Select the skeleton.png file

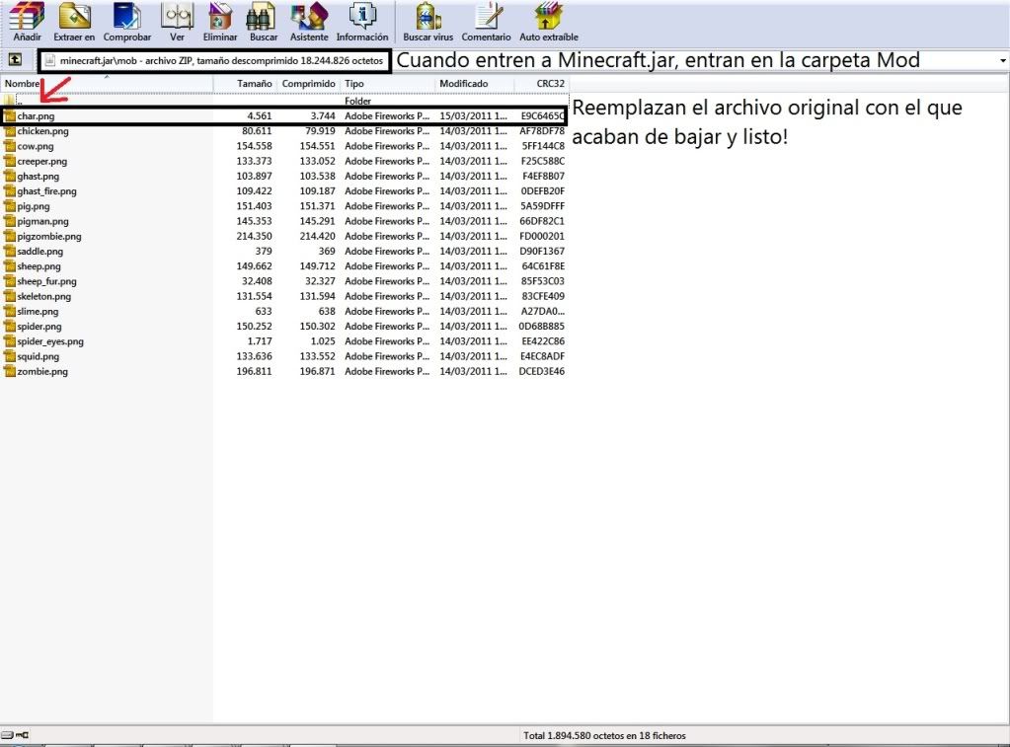click(284, 296)
